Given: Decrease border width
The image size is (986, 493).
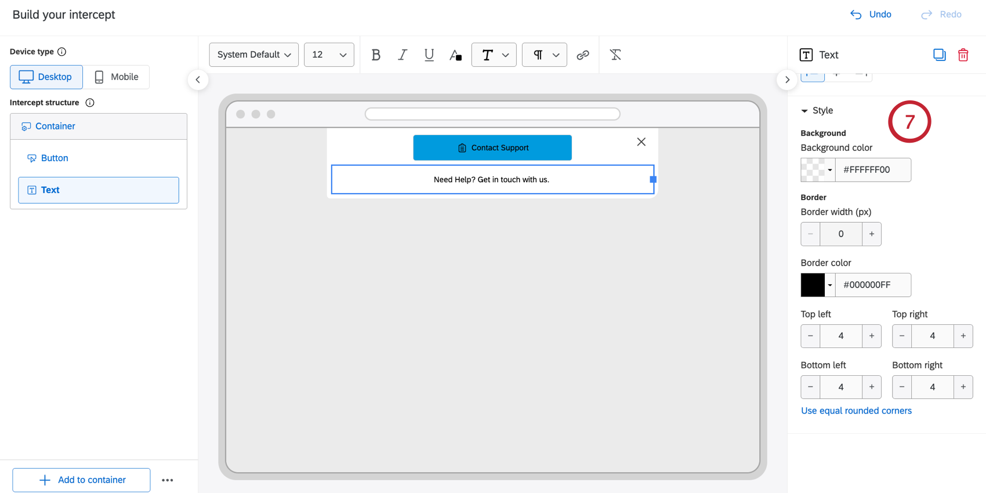Looking at the screenshot, I should tap(810, 234).
